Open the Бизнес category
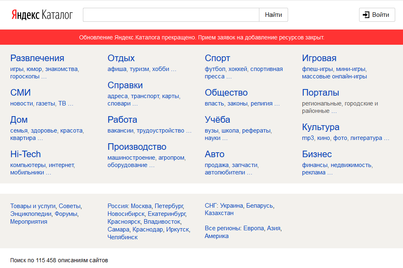 point(317,154)
